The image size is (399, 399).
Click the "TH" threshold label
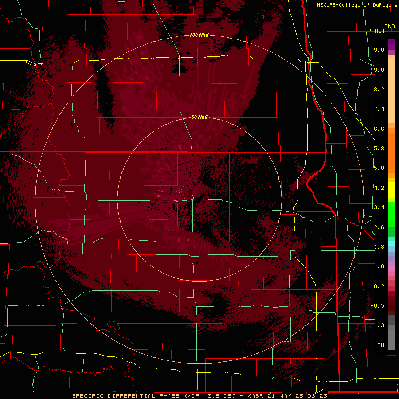[381, 345]
